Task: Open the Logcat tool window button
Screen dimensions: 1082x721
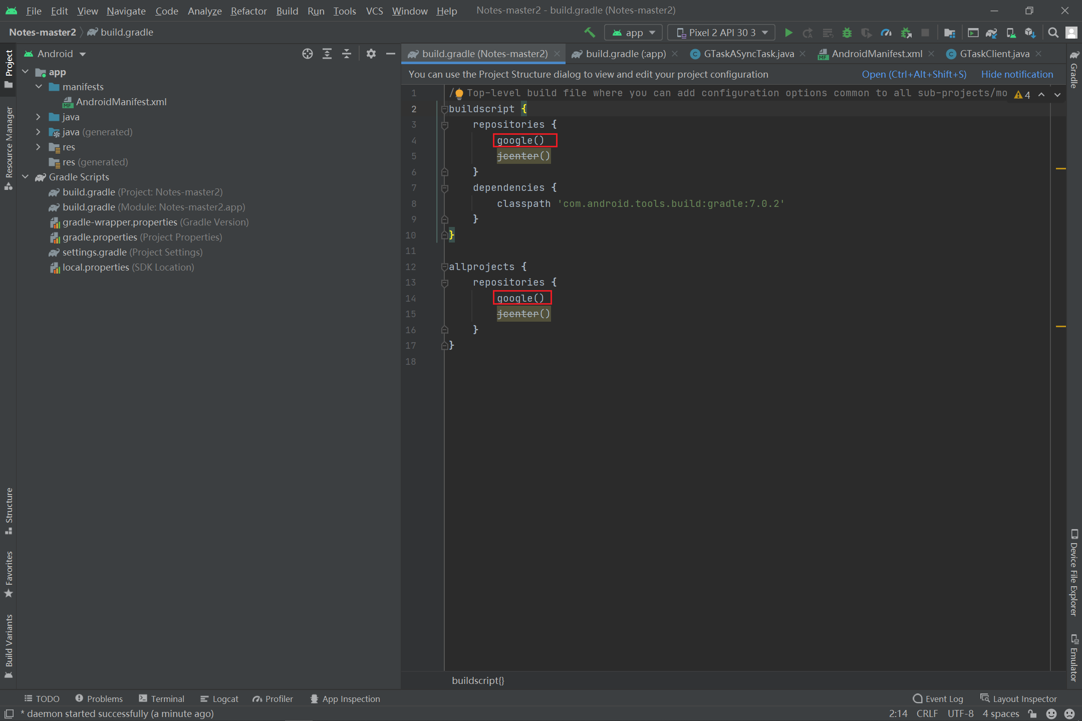Action: (x=219, y=699)
